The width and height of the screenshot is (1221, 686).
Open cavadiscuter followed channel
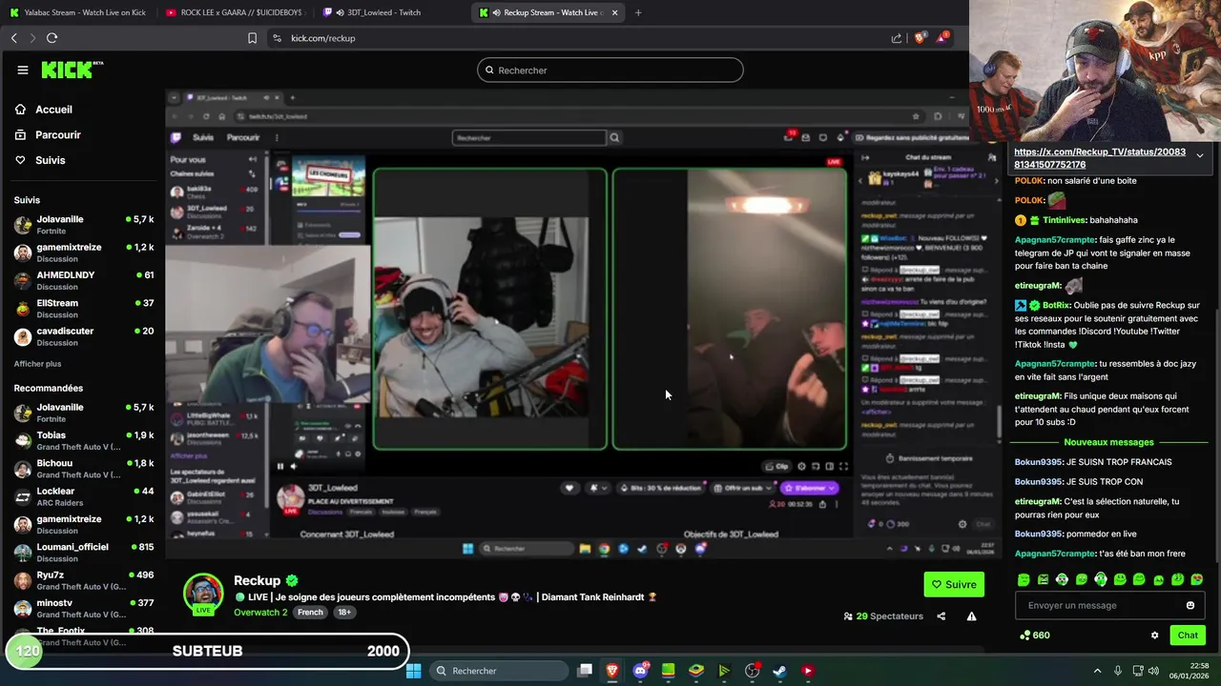[x=83, y=335]
